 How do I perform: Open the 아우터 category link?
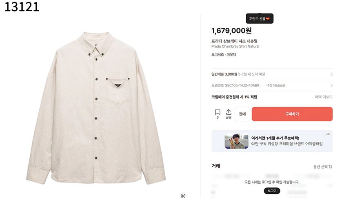coord(231,54)
